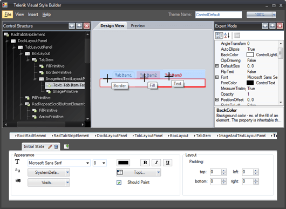Select DockLayoutPanel tree node

coord(32,41)
